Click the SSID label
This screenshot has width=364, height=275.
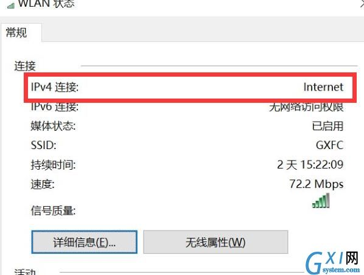pyautogui.click(x=43, y=145)
